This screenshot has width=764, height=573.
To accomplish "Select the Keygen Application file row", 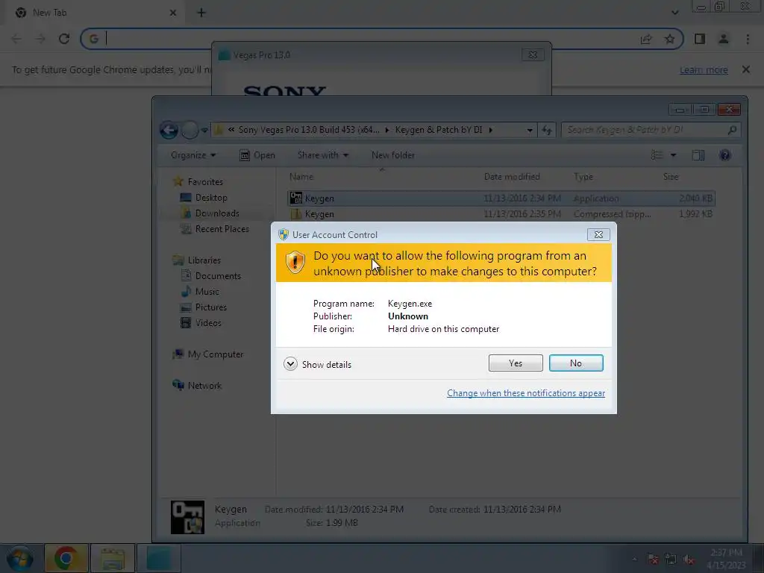I will pos(501,198).
